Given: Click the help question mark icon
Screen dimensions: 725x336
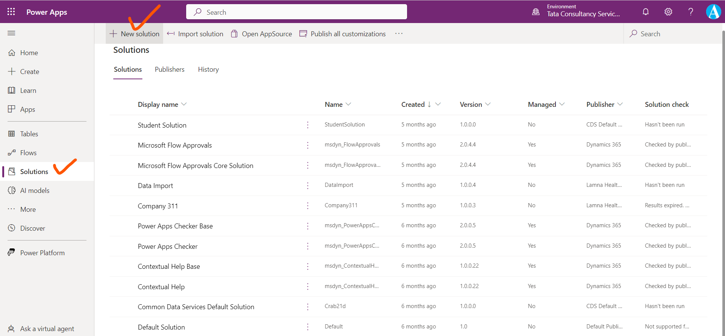Looking at the screenshot, I should [x=691, y=12].
